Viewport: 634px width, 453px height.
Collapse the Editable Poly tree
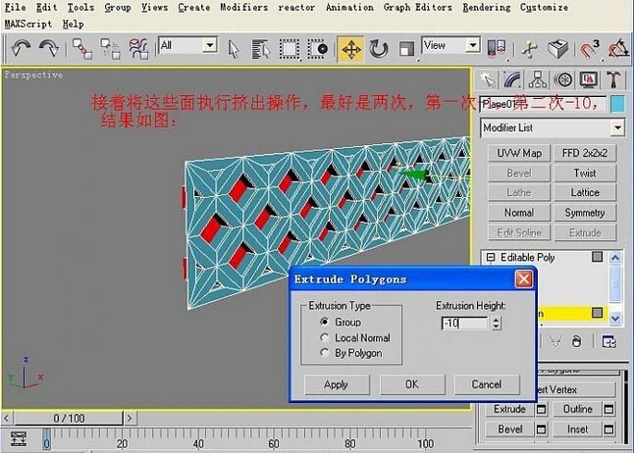pyautogui.click(x=491, y=257)
